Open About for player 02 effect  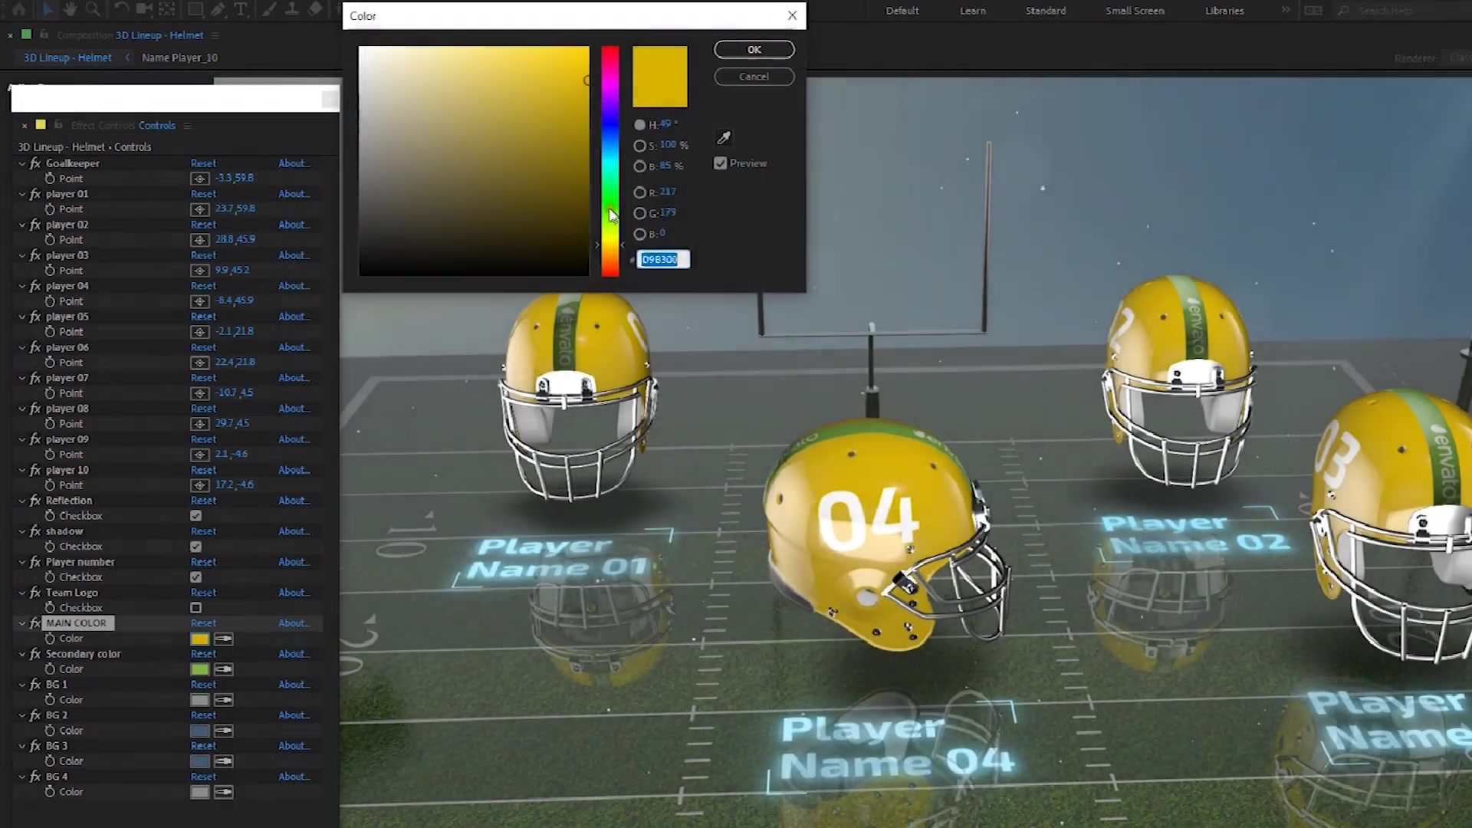pyautogui.click(x=294, y=225)
